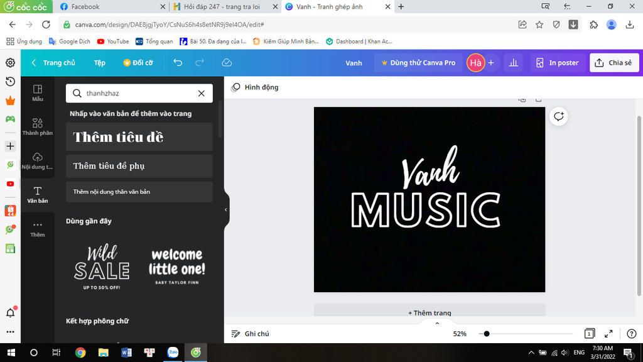
Task: Clear the search box with X
Action: (202, 94)
